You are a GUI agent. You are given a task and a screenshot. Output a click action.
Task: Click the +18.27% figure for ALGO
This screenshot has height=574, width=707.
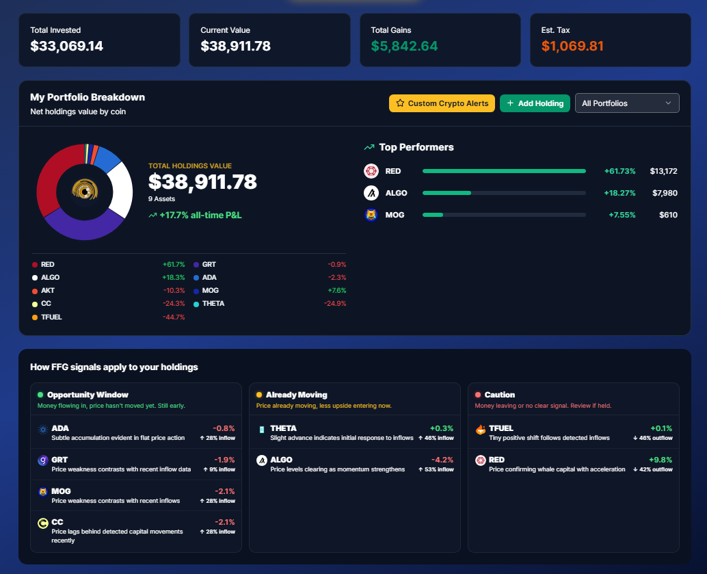coord(619,193)
